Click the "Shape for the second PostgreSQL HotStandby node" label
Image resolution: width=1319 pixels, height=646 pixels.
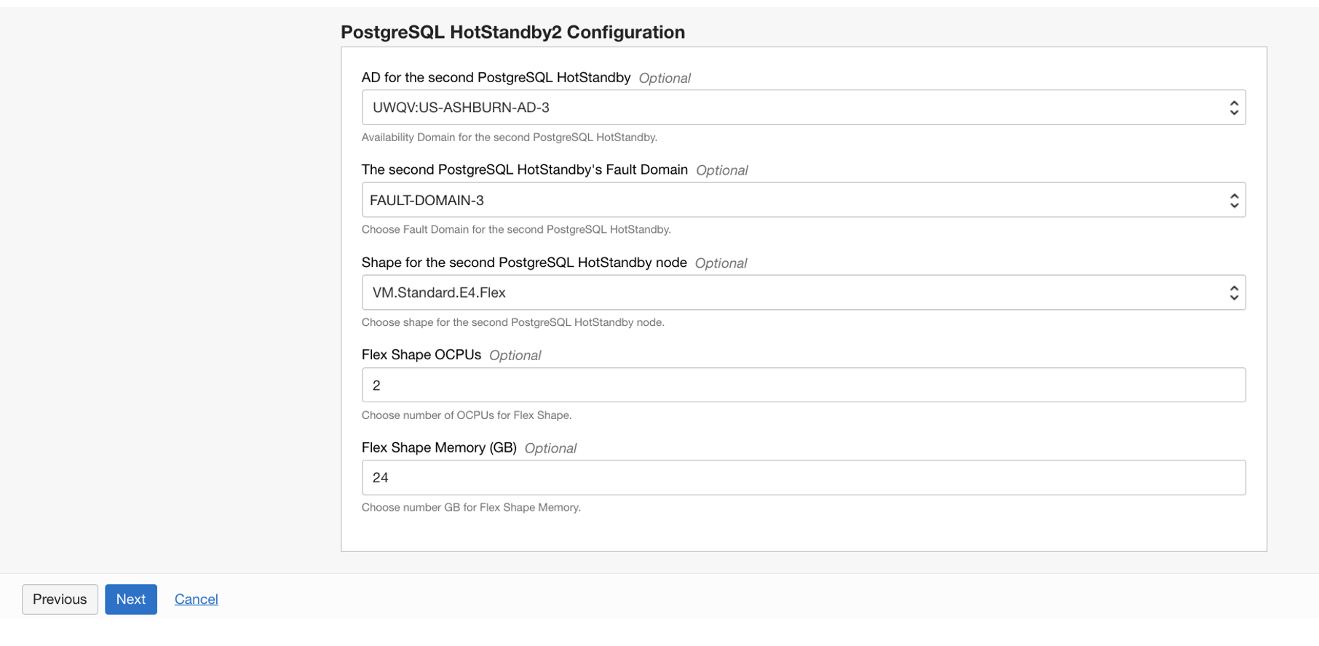pyautogui.click(x=524, y=262)
